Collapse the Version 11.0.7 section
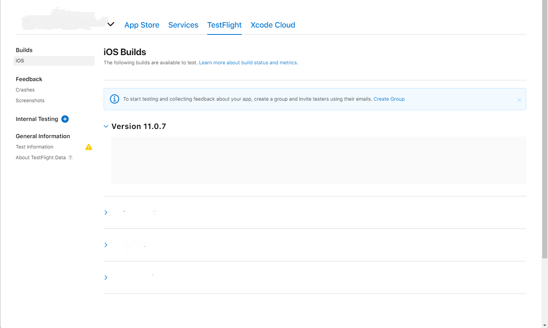548x328 pixels. (106, 126)
